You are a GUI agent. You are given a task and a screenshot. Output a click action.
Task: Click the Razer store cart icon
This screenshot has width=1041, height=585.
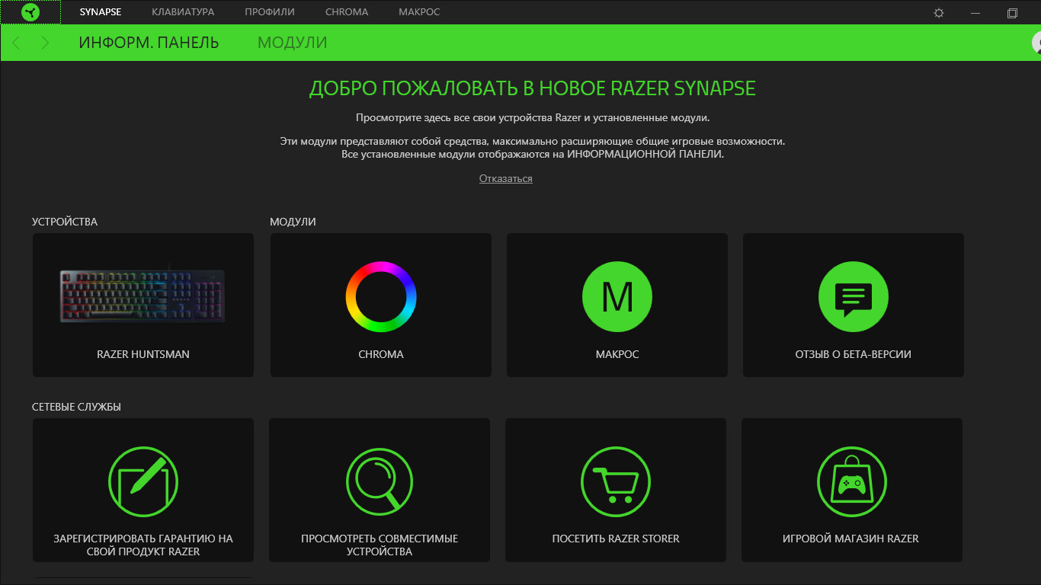click(x=616, y=481)
